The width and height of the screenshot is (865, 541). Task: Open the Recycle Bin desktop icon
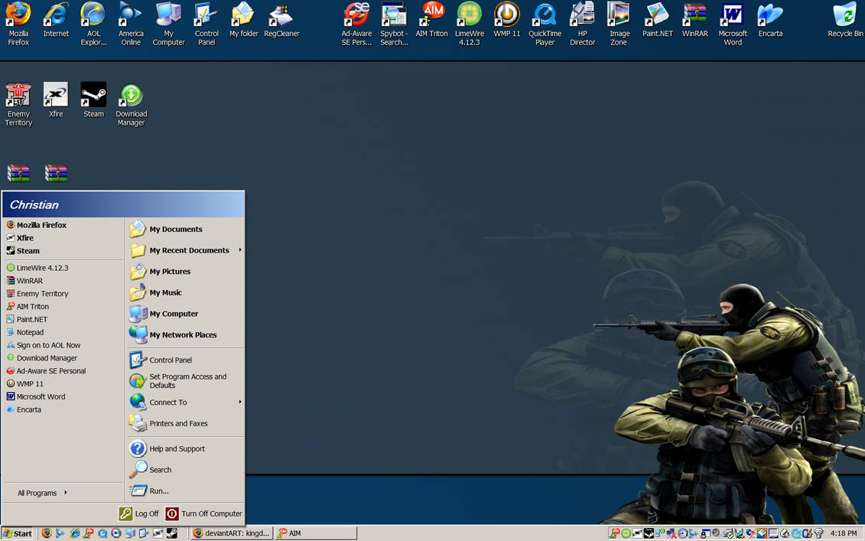tap(844, 20)
